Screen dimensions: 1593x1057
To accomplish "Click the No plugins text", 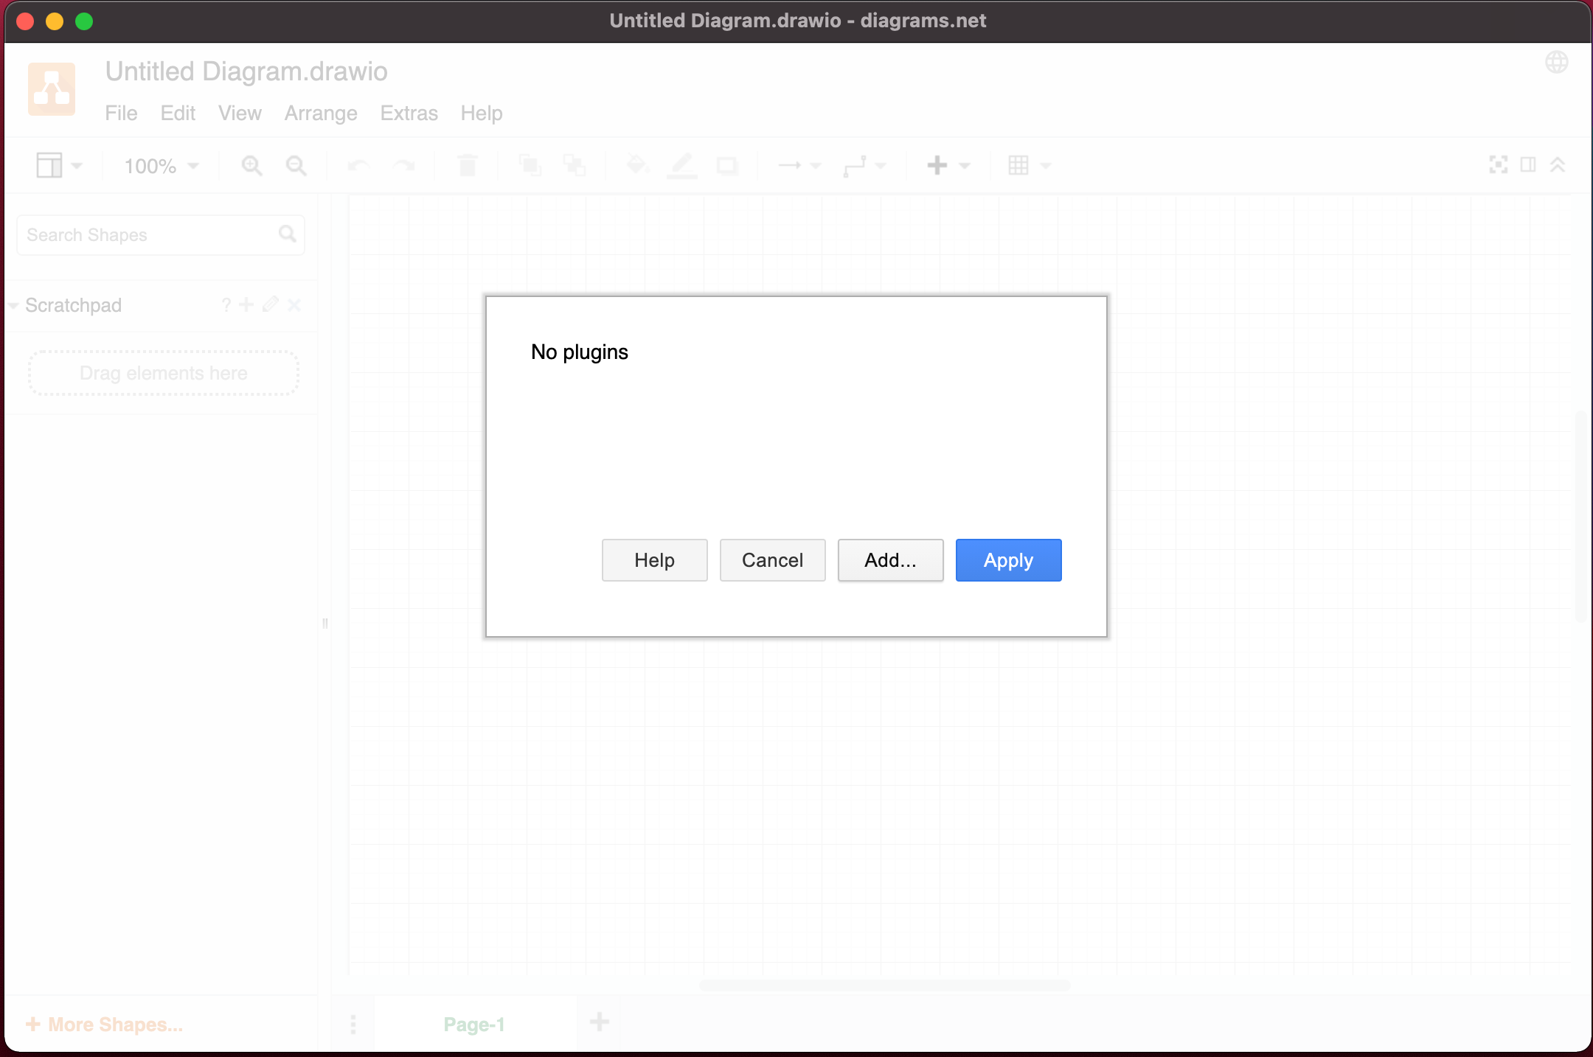I will click(580, 352).
